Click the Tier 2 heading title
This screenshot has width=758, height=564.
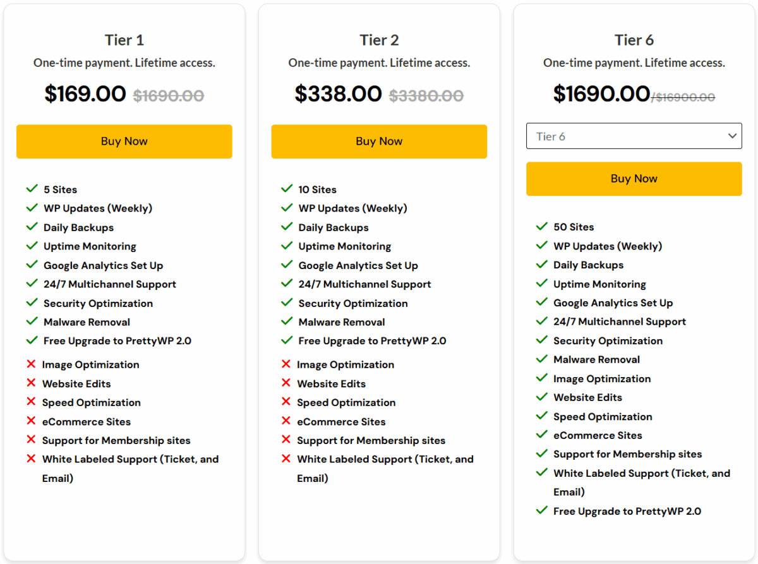[x=379, y=40]
